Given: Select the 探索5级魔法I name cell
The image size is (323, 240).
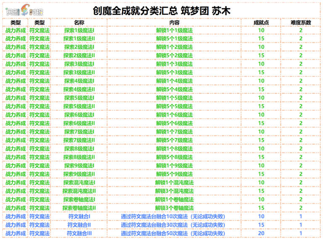Looking at the screenshot, I should (x=79, y=98).
